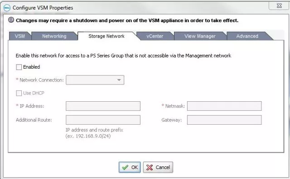
Task: Enable the storage network checkbox
Action: pos(19,67)
